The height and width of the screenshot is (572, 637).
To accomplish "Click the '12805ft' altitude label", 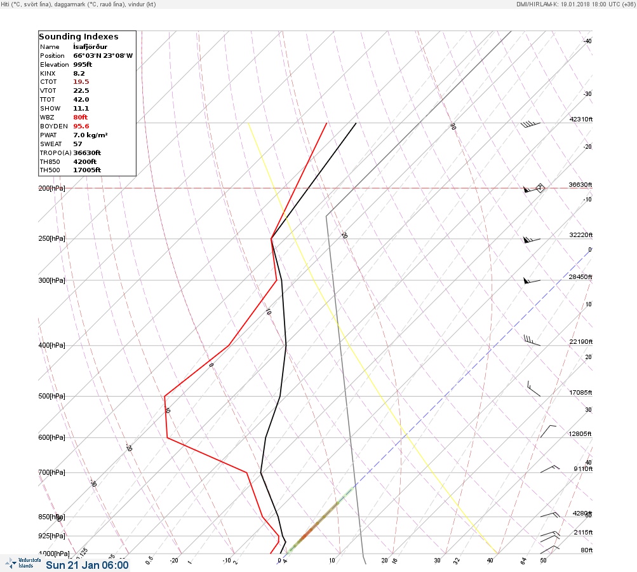I will 580,434.
